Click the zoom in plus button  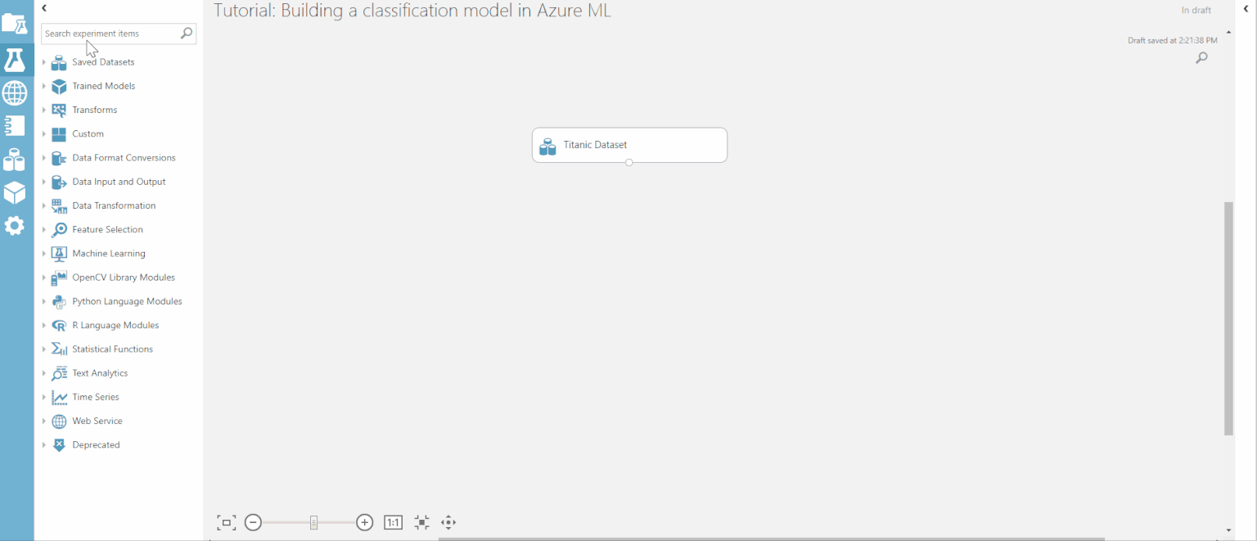point(365,522)
